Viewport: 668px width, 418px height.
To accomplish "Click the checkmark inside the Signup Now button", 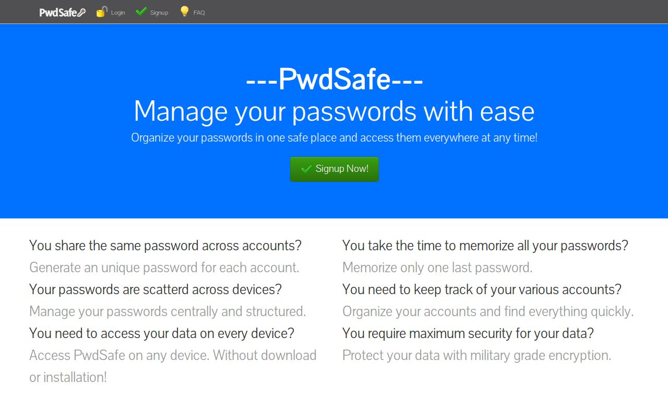I will (307, 169).
